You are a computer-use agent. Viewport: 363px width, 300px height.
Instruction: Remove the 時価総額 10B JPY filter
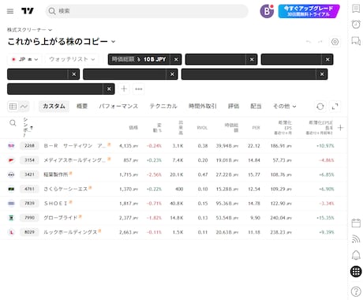pos(176,59)
